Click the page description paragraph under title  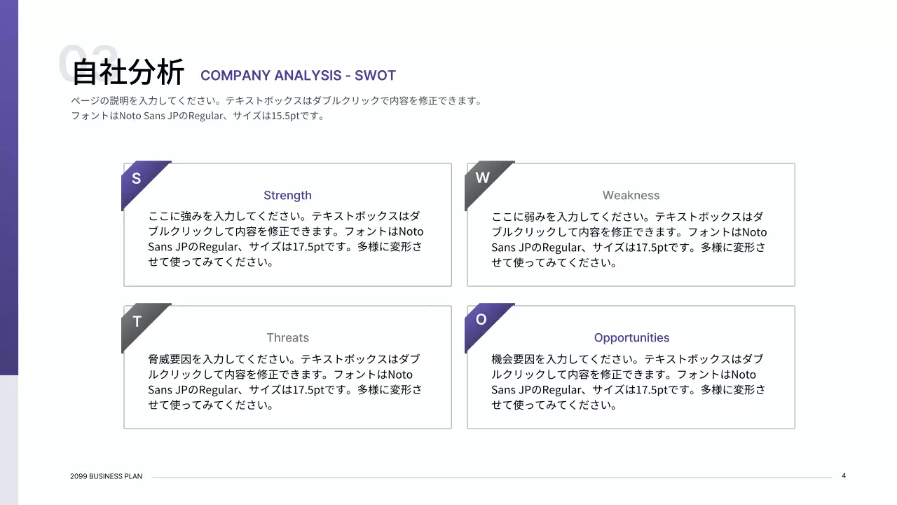(276, 108)
